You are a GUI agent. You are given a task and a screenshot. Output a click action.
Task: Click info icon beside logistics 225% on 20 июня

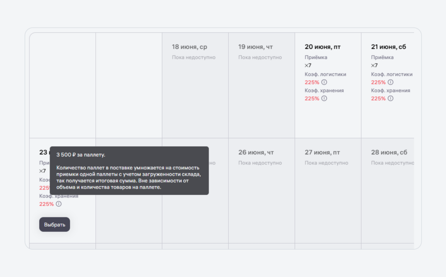coord(324,82)
